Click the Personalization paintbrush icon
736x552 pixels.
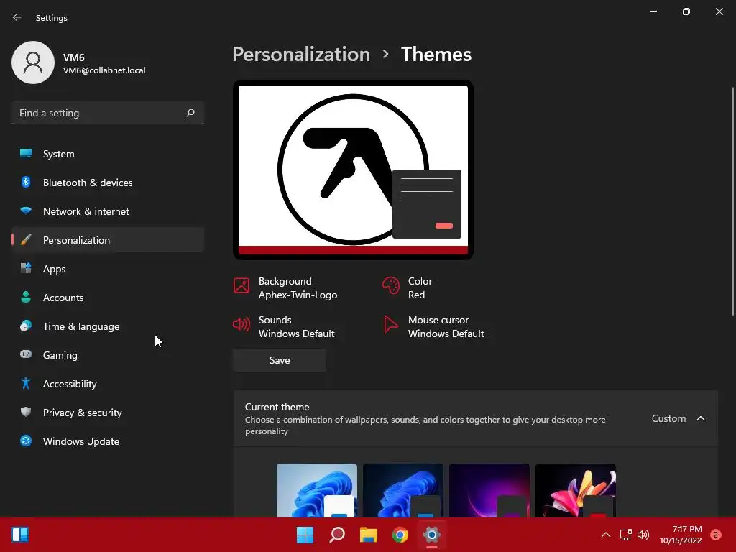pyautogui.click(x=26, y=240)
